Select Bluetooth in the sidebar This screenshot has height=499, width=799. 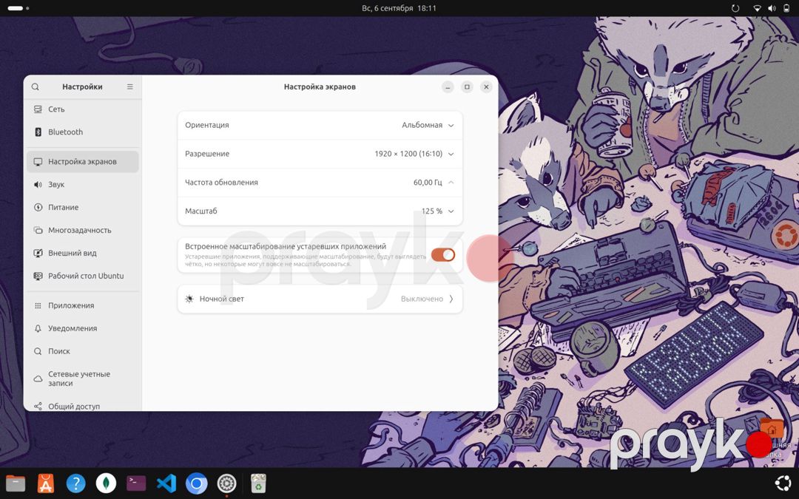(x=83, y=132)
